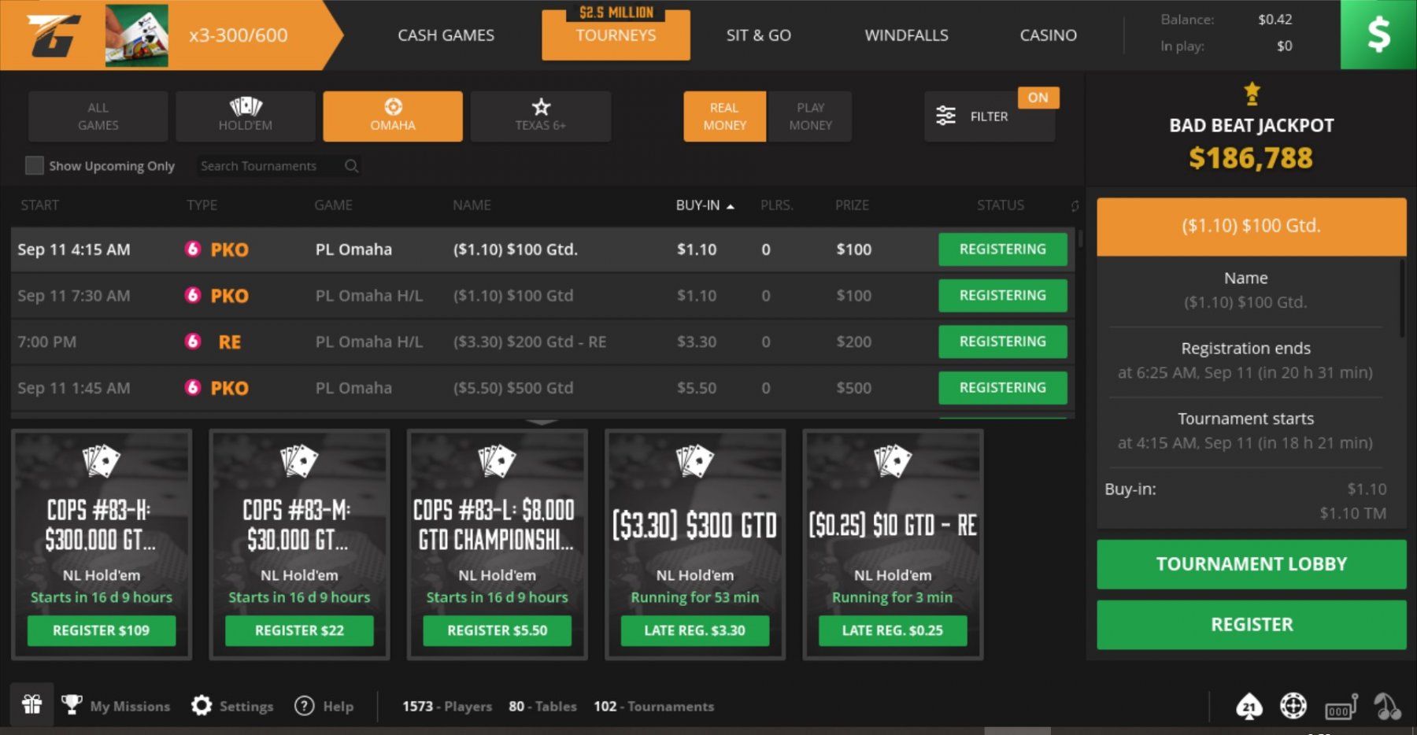Click the green dollar cashier icon
Image resolution: width=1417 pixels, height=735 pixels.
coord(1378,35)
